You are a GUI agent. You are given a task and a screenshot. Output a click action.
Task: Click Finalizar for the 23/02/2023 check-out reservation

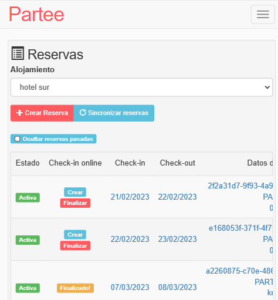tap(75, 245)
